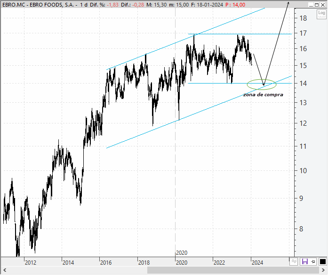Click the horizontal scrollbar thumb

pyautogui.click(x=233, y=270)
